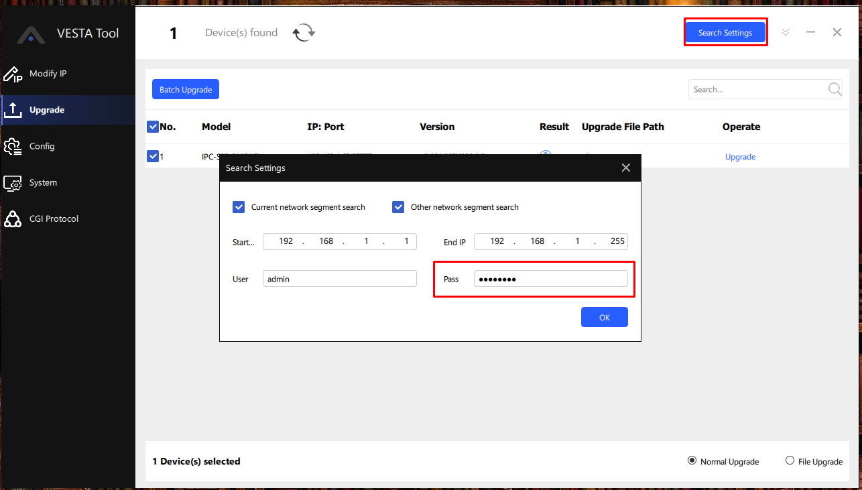Expand the double-chevron dropdown menu

point(786,32)
